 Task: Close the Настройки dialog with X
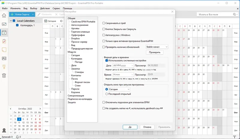[172, 12]
